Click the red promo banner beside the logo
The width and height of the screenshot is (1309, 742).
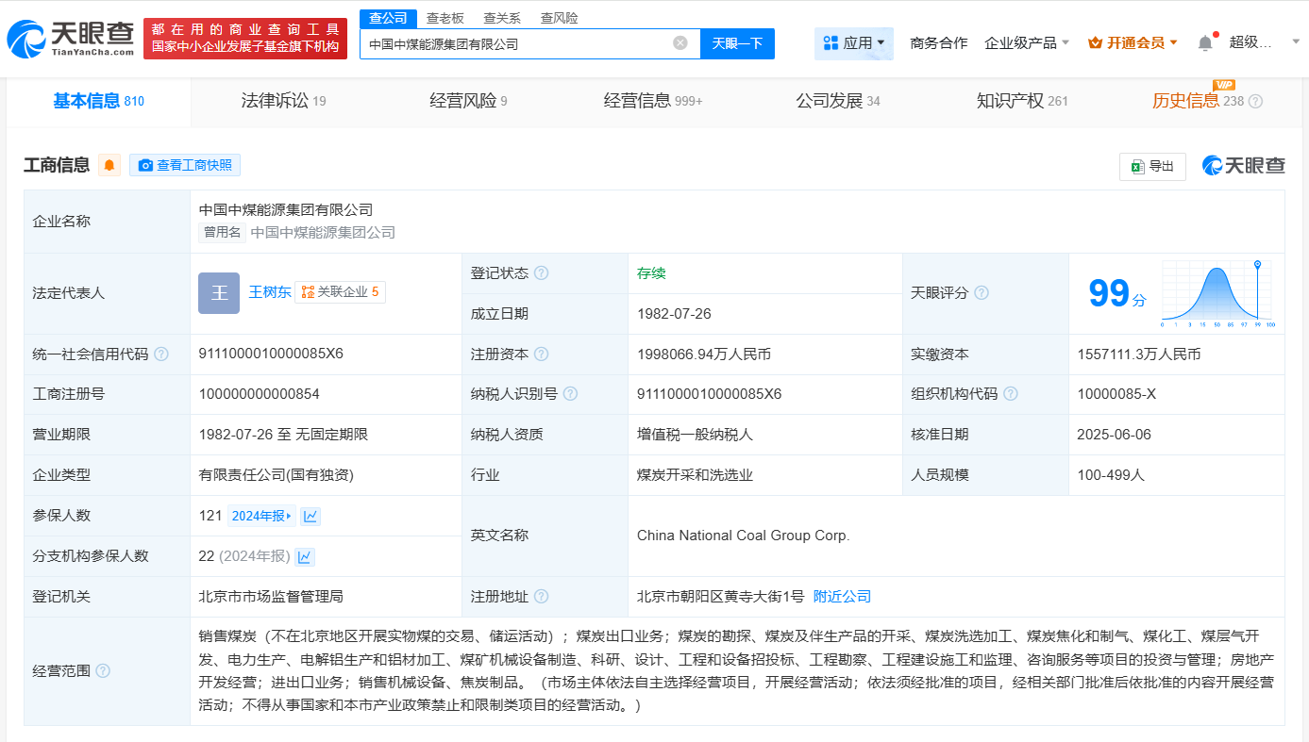[245, 39]
